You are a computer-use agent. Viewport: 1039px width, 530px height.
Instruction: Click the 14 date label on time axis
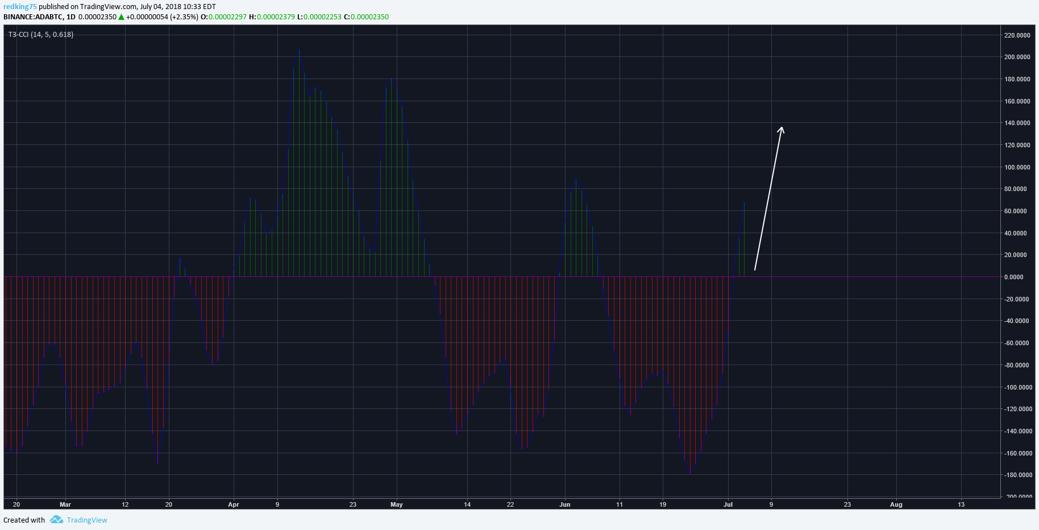pyautogui.click(x=467, y=504)
